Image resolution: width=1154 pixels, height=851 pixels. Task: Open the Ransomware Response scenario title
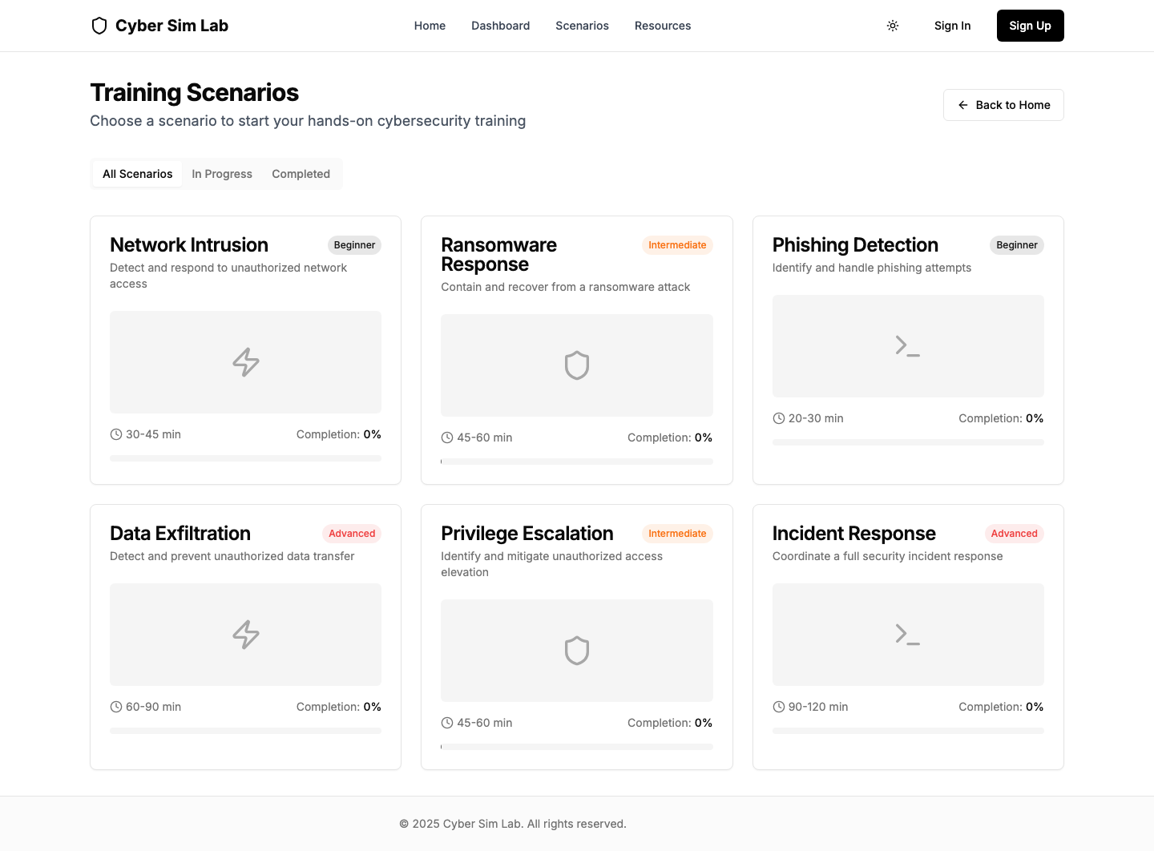(498, 255)
